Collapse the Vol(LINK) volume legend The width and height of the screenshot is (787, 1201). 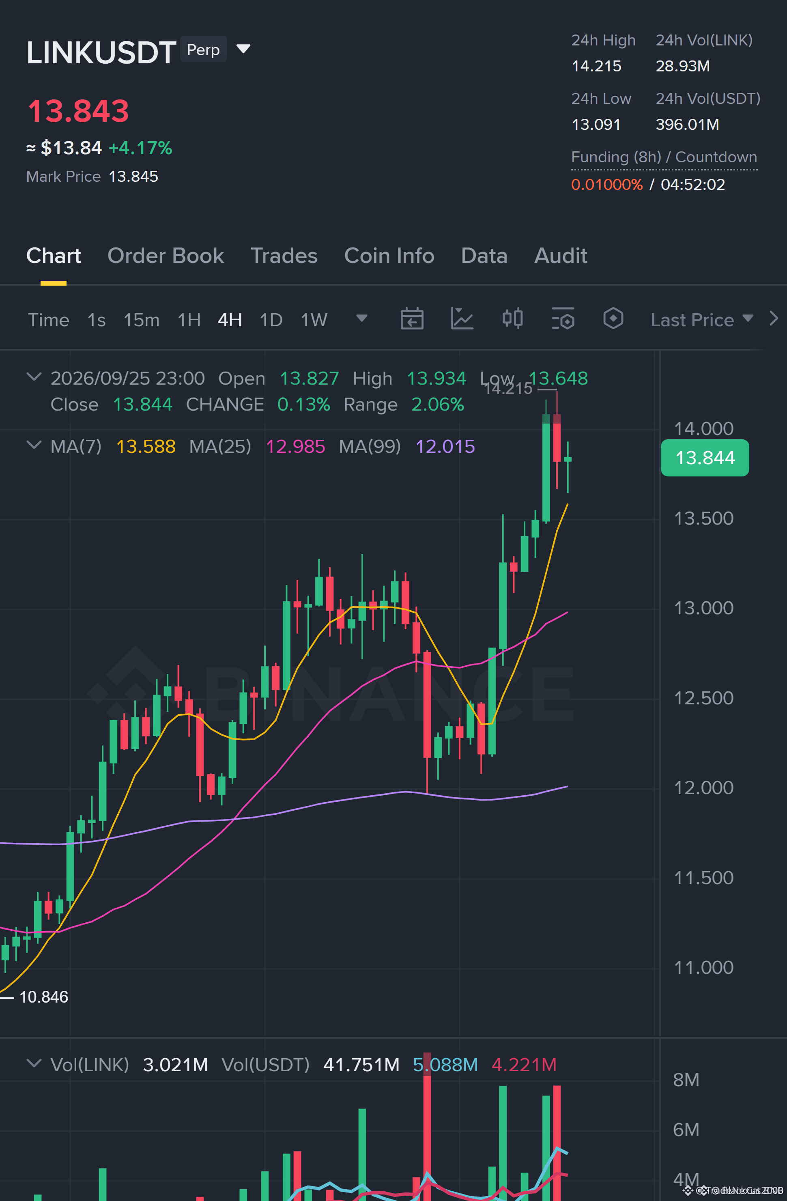pos(34,1063)
